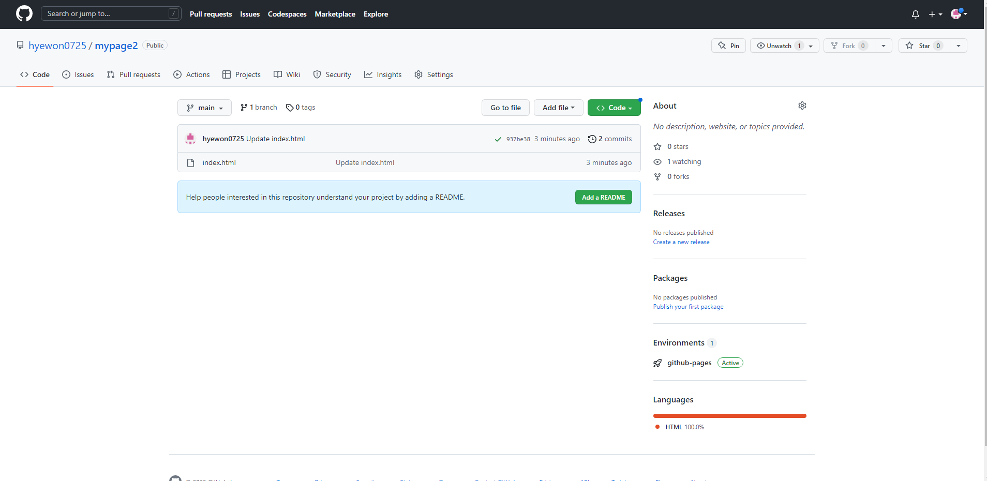Open Issues in the top navigation

[x=250, y=14]
